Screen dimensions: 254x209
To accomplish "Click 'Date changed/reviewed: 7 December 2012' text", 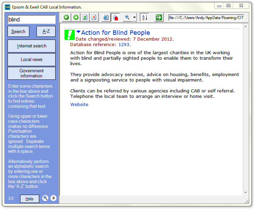I will click(x=124, y=39).
